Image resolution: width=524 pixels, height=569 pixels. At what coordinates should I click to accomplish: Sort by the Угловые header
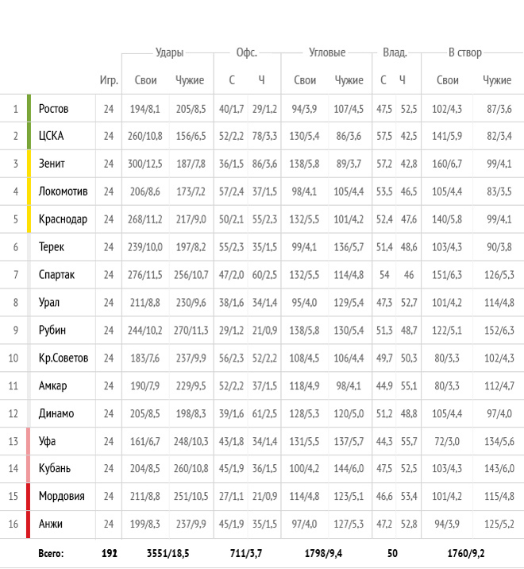click(x=327, y=52)
